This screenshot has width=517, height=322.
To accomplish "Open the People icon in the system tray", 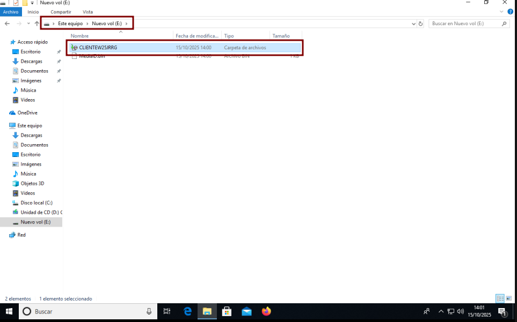I will (427, 311).
